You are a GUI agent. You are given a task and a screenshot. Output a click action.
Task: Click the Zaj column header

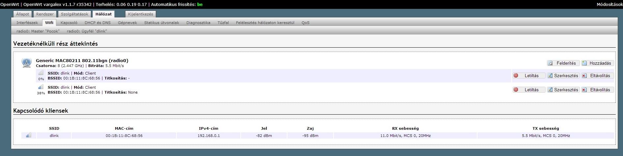click(x=310, y=128)
